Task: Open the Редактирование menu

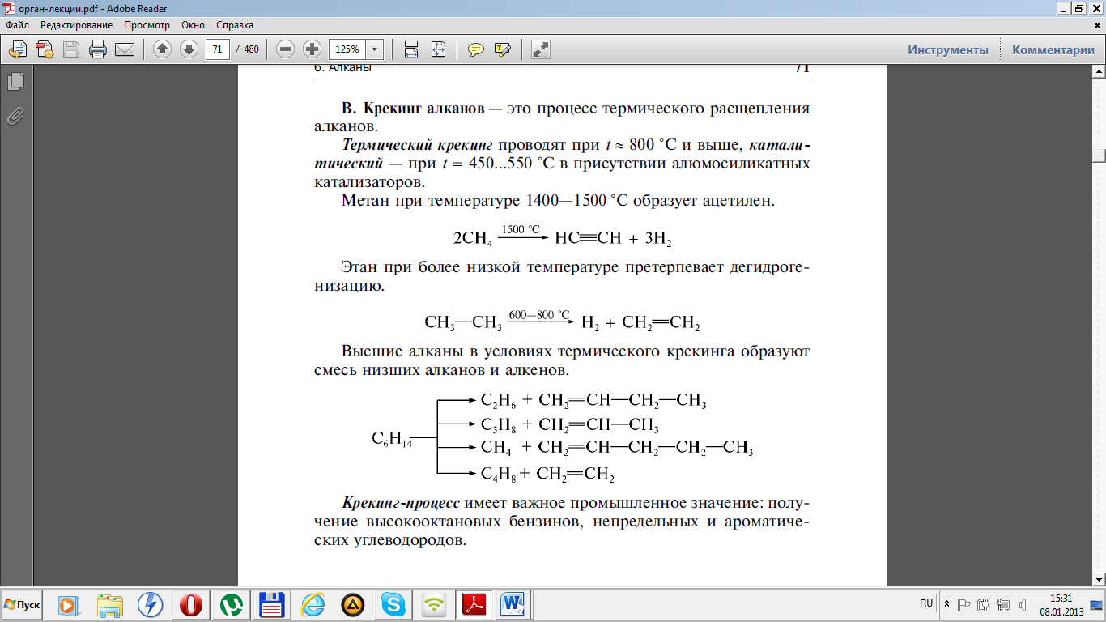Action: pyautogui.click(x=78, y=25)
